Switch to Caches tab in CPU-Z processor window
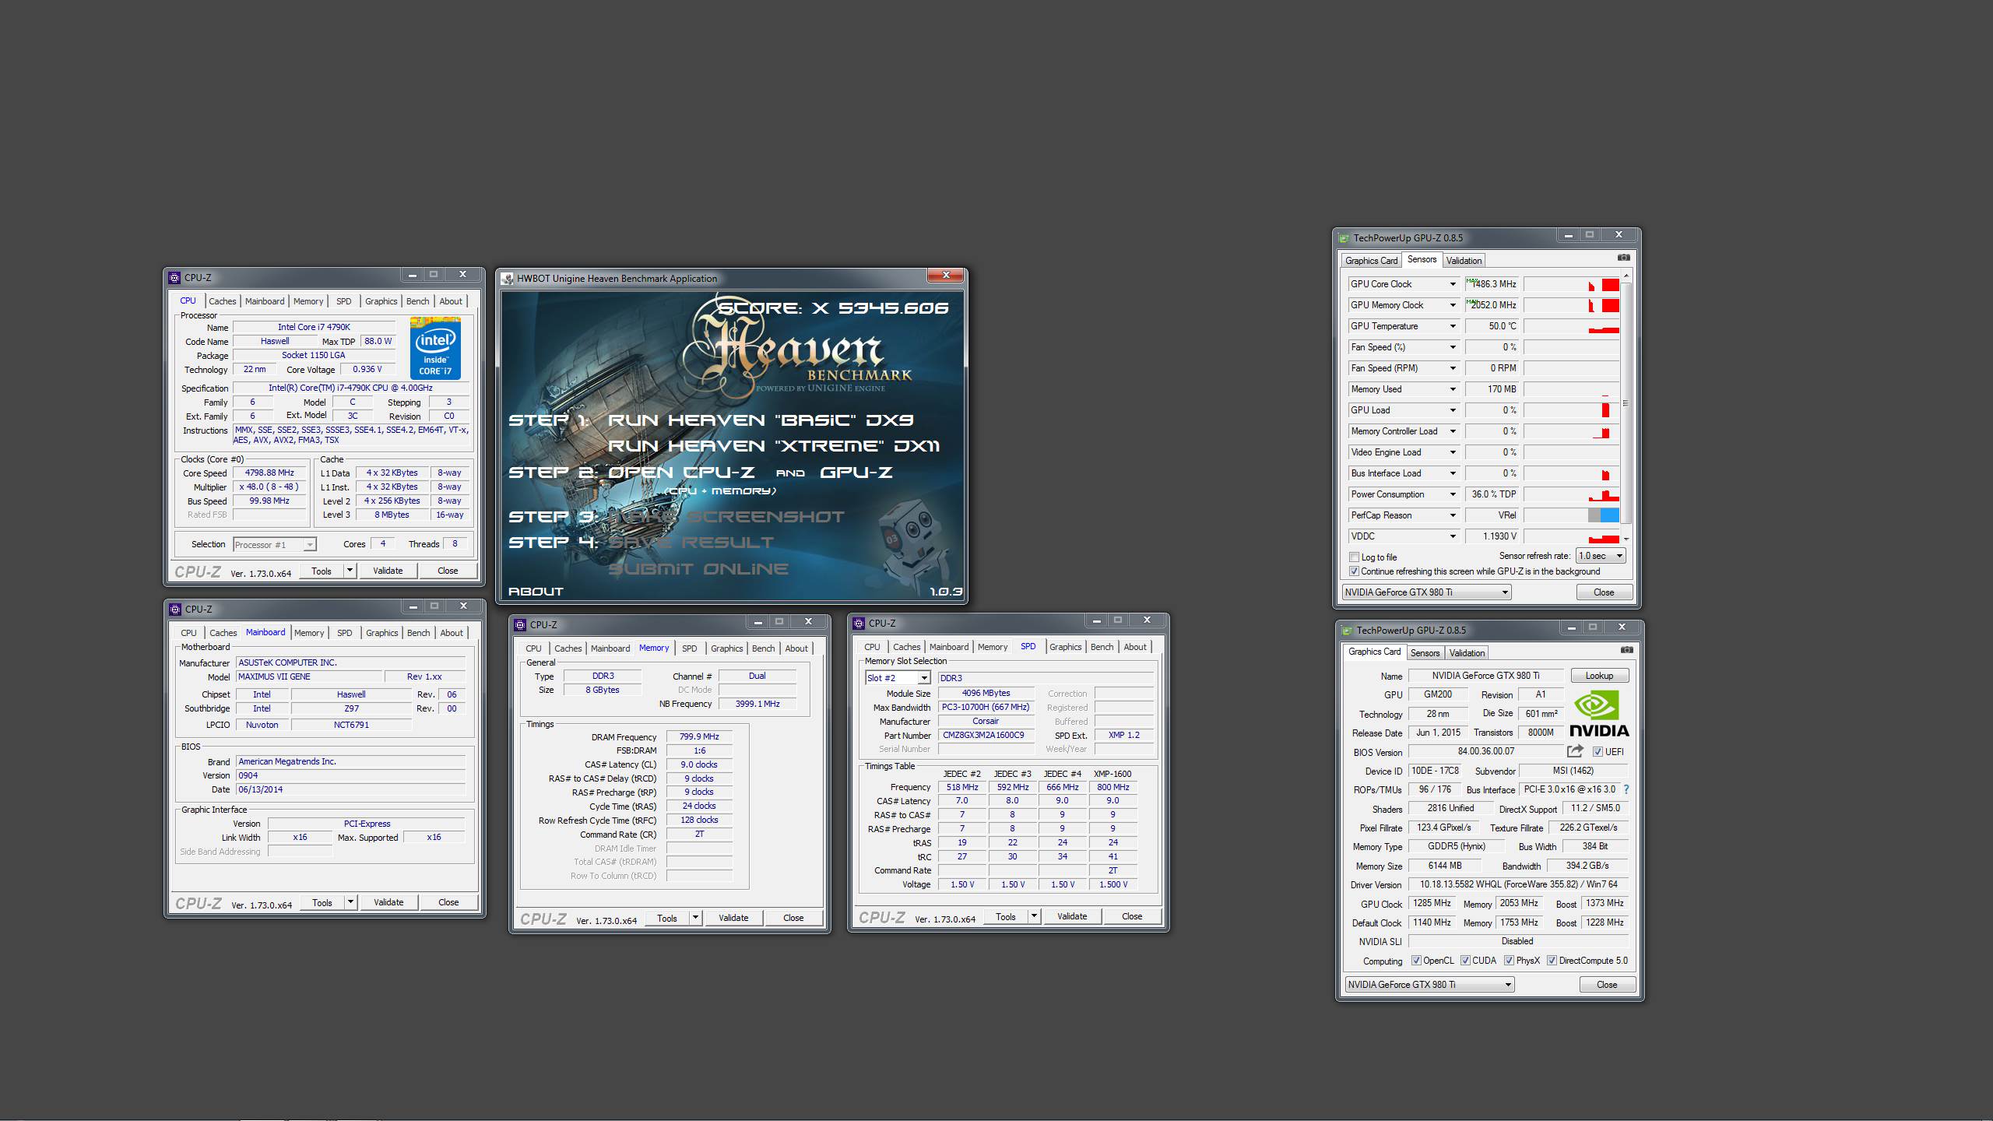 (222, 301)
